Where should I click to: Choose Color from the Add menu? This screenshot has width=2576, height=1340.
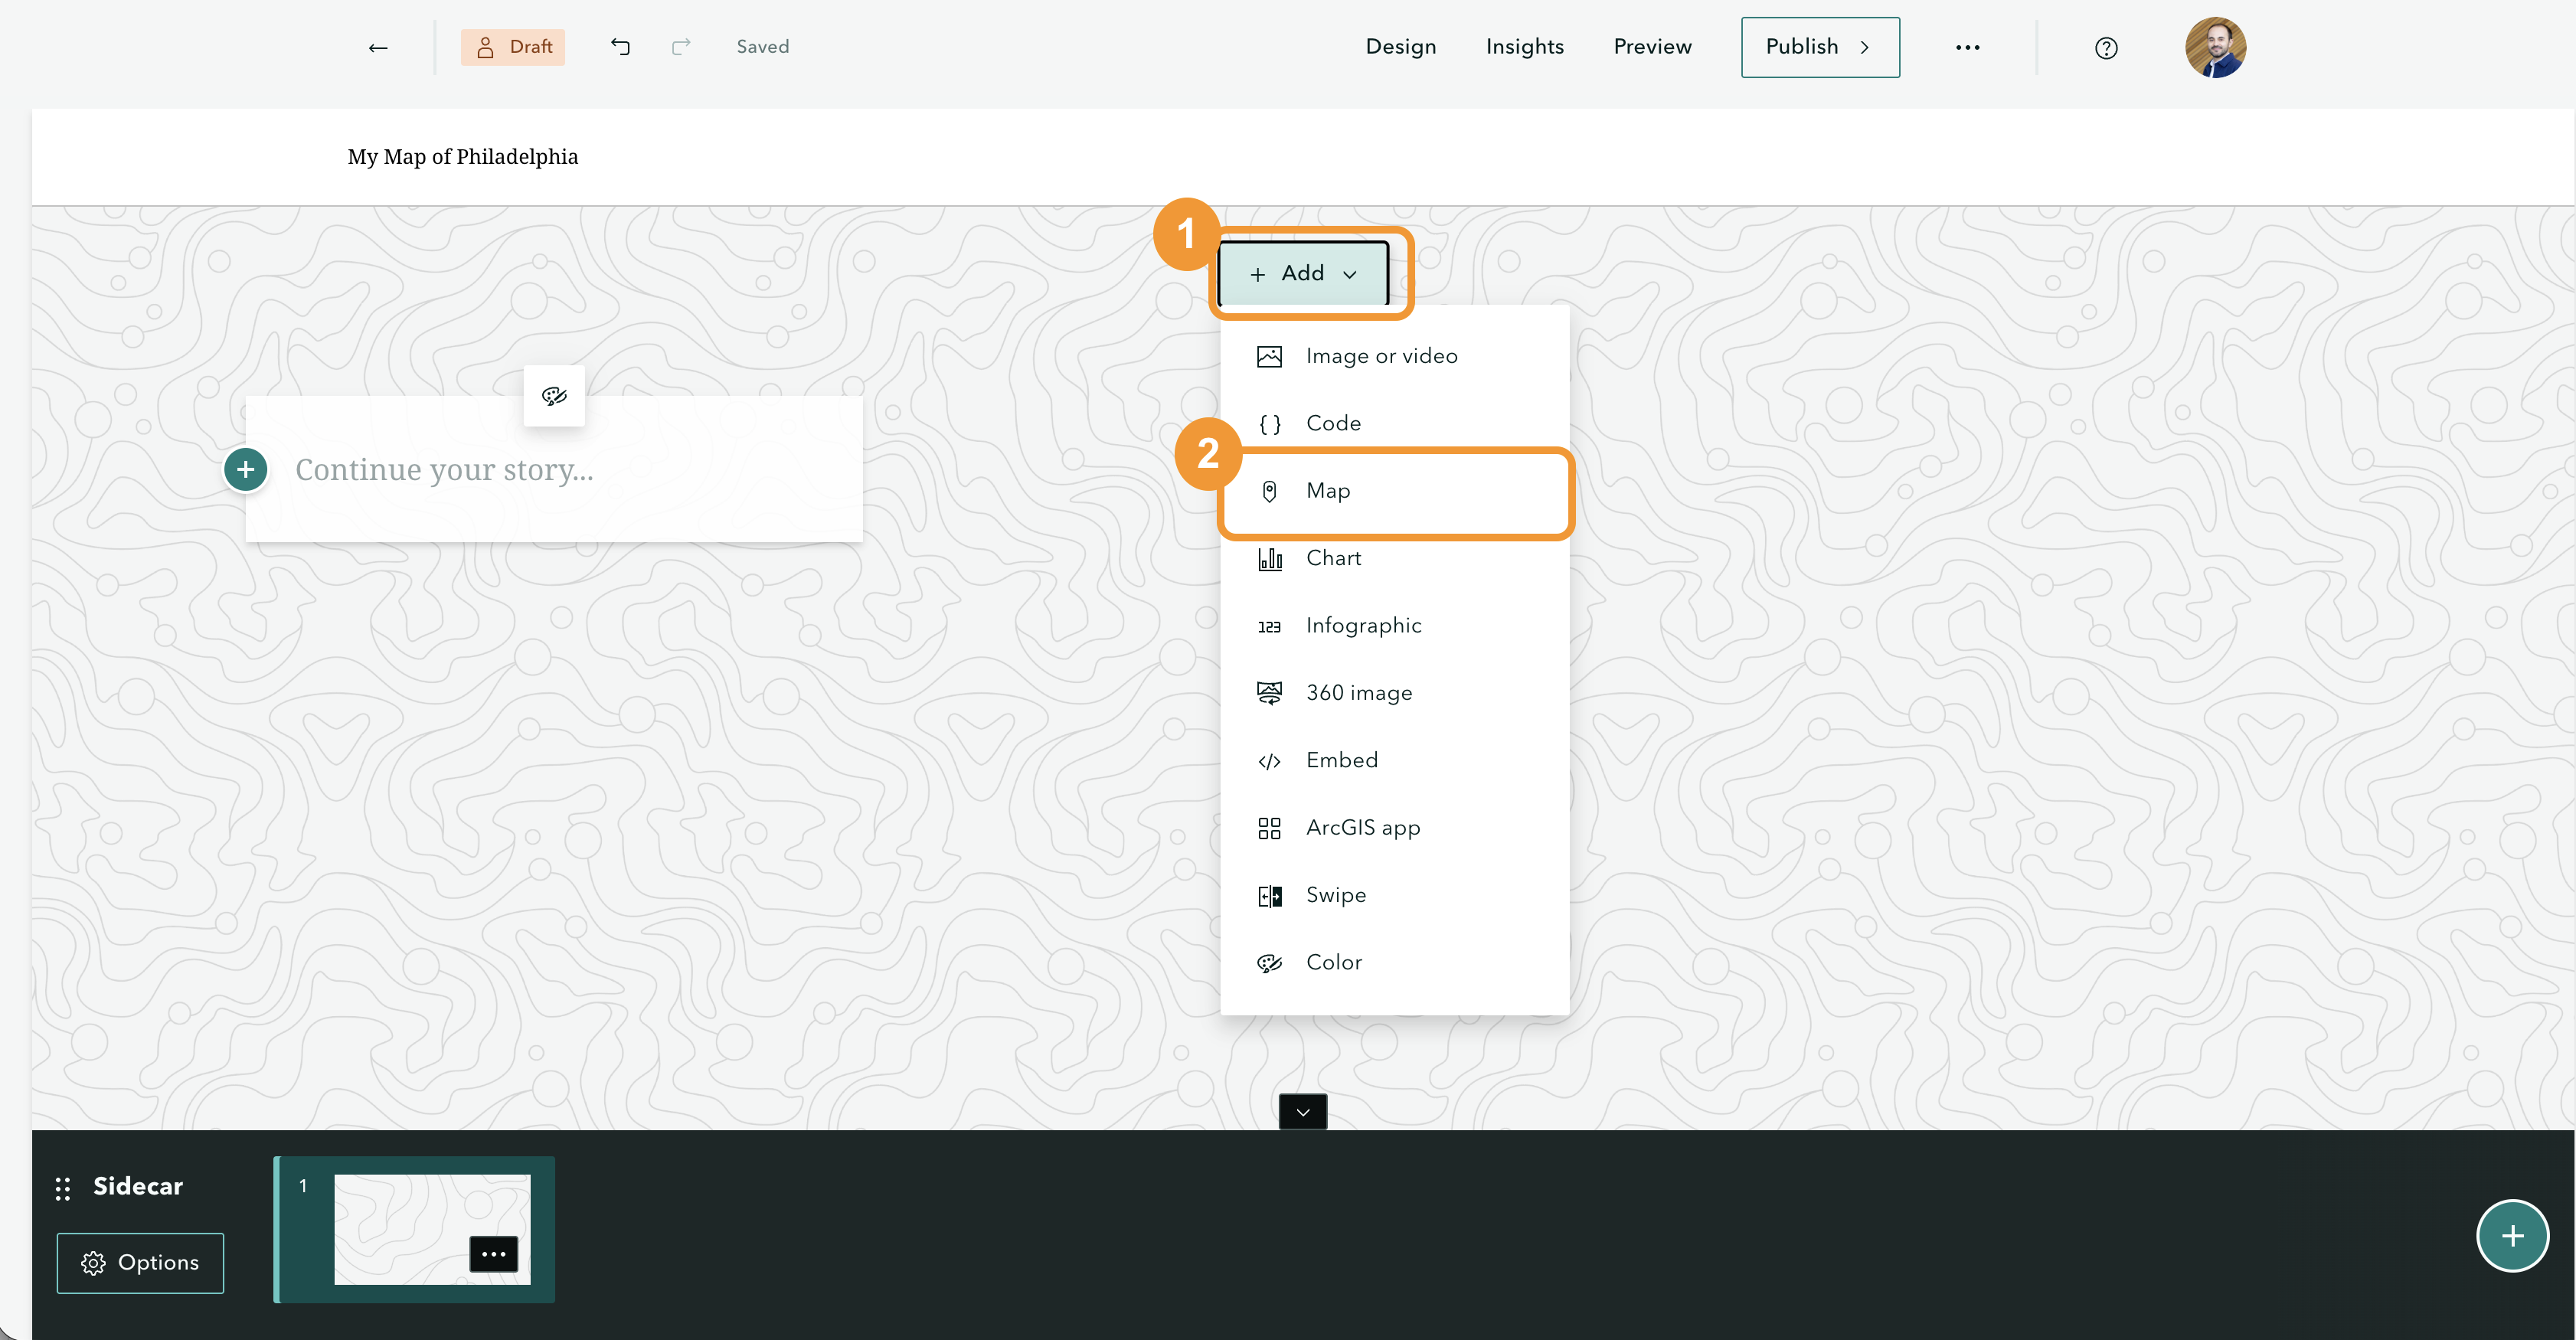point(1394,962)
